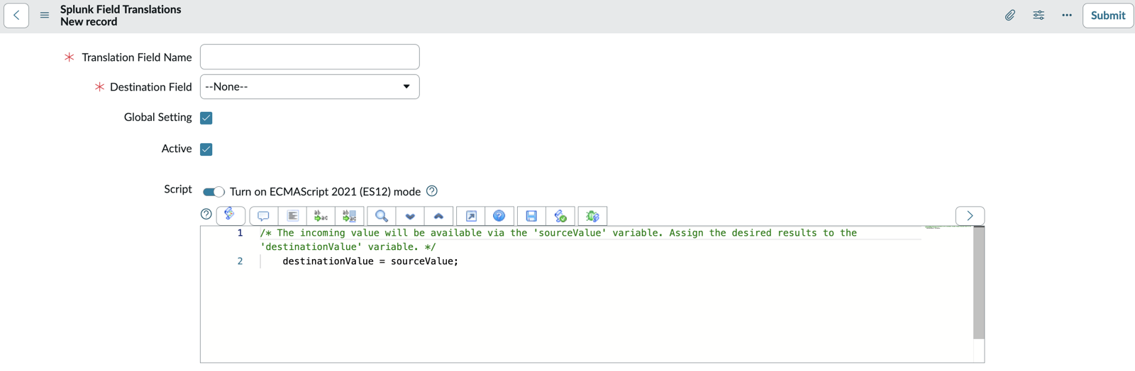1135x371 pixels.
Task: Format code in the script editor
Action: [292, 216]
